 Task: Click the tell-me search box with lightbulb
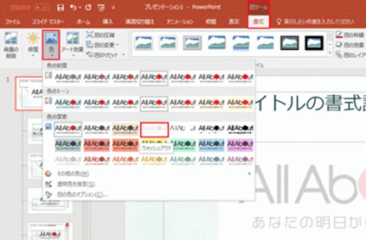[x=315, y=22]
